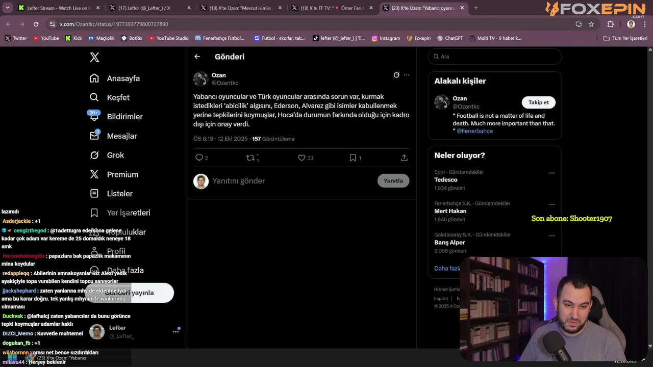Screen dimensions: 653x367
Task: Click the repost icon on post
Action: [250, 158]
